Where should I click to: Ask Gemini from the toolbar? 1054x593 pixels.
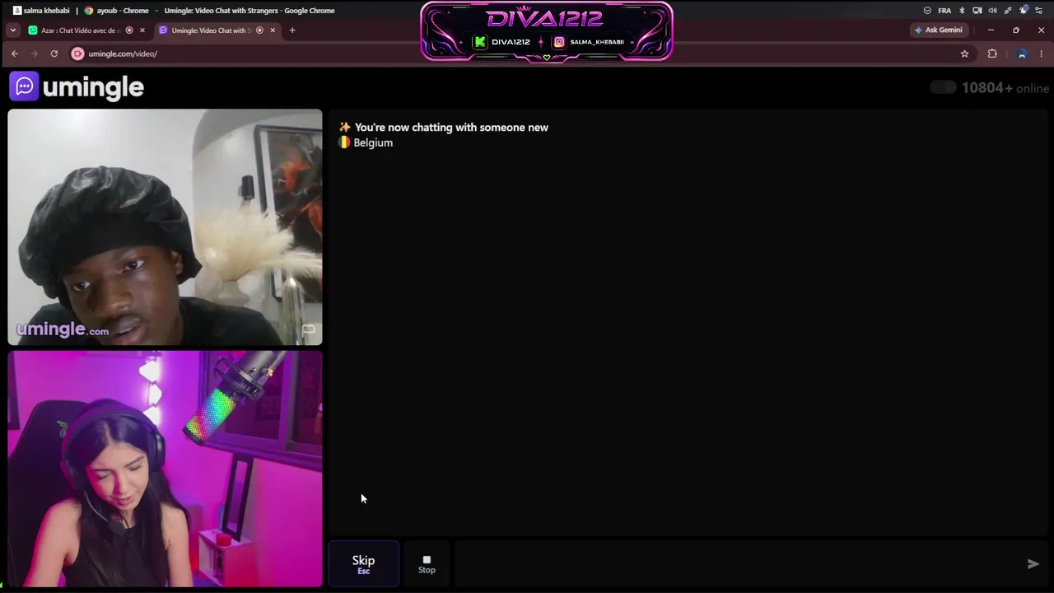[x=938, y=30]
